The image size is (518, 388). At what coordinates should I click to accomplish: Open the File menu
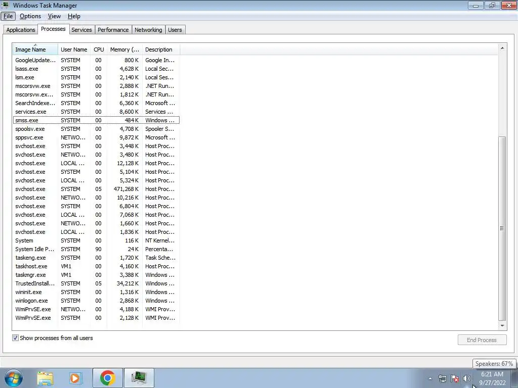pyautogui.click(x=8, y=16)
